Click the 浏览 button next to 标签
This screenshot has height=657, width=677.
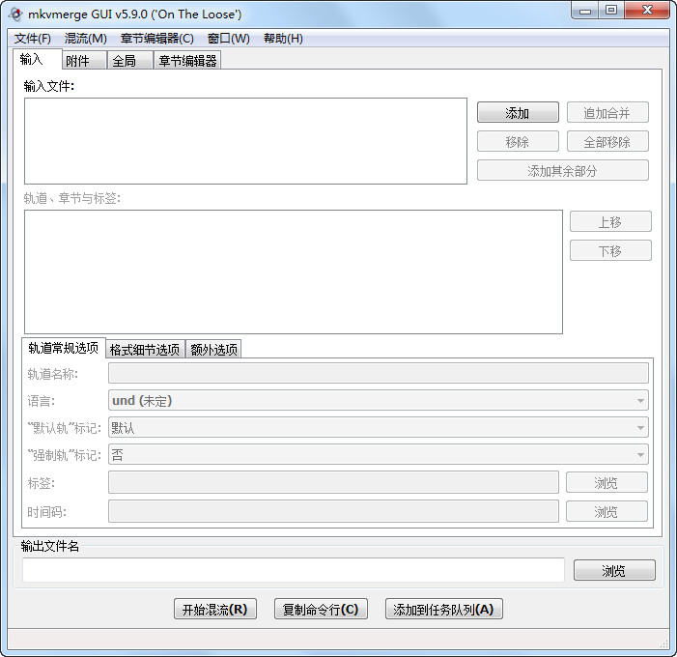pyautogui.click(x=606, y=482)
